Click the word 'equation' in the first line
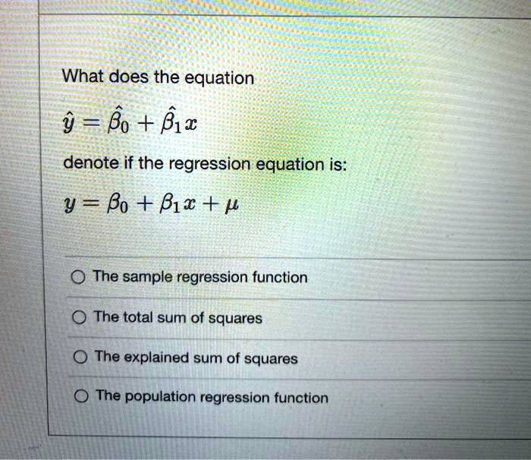 [x=225, y=78]
